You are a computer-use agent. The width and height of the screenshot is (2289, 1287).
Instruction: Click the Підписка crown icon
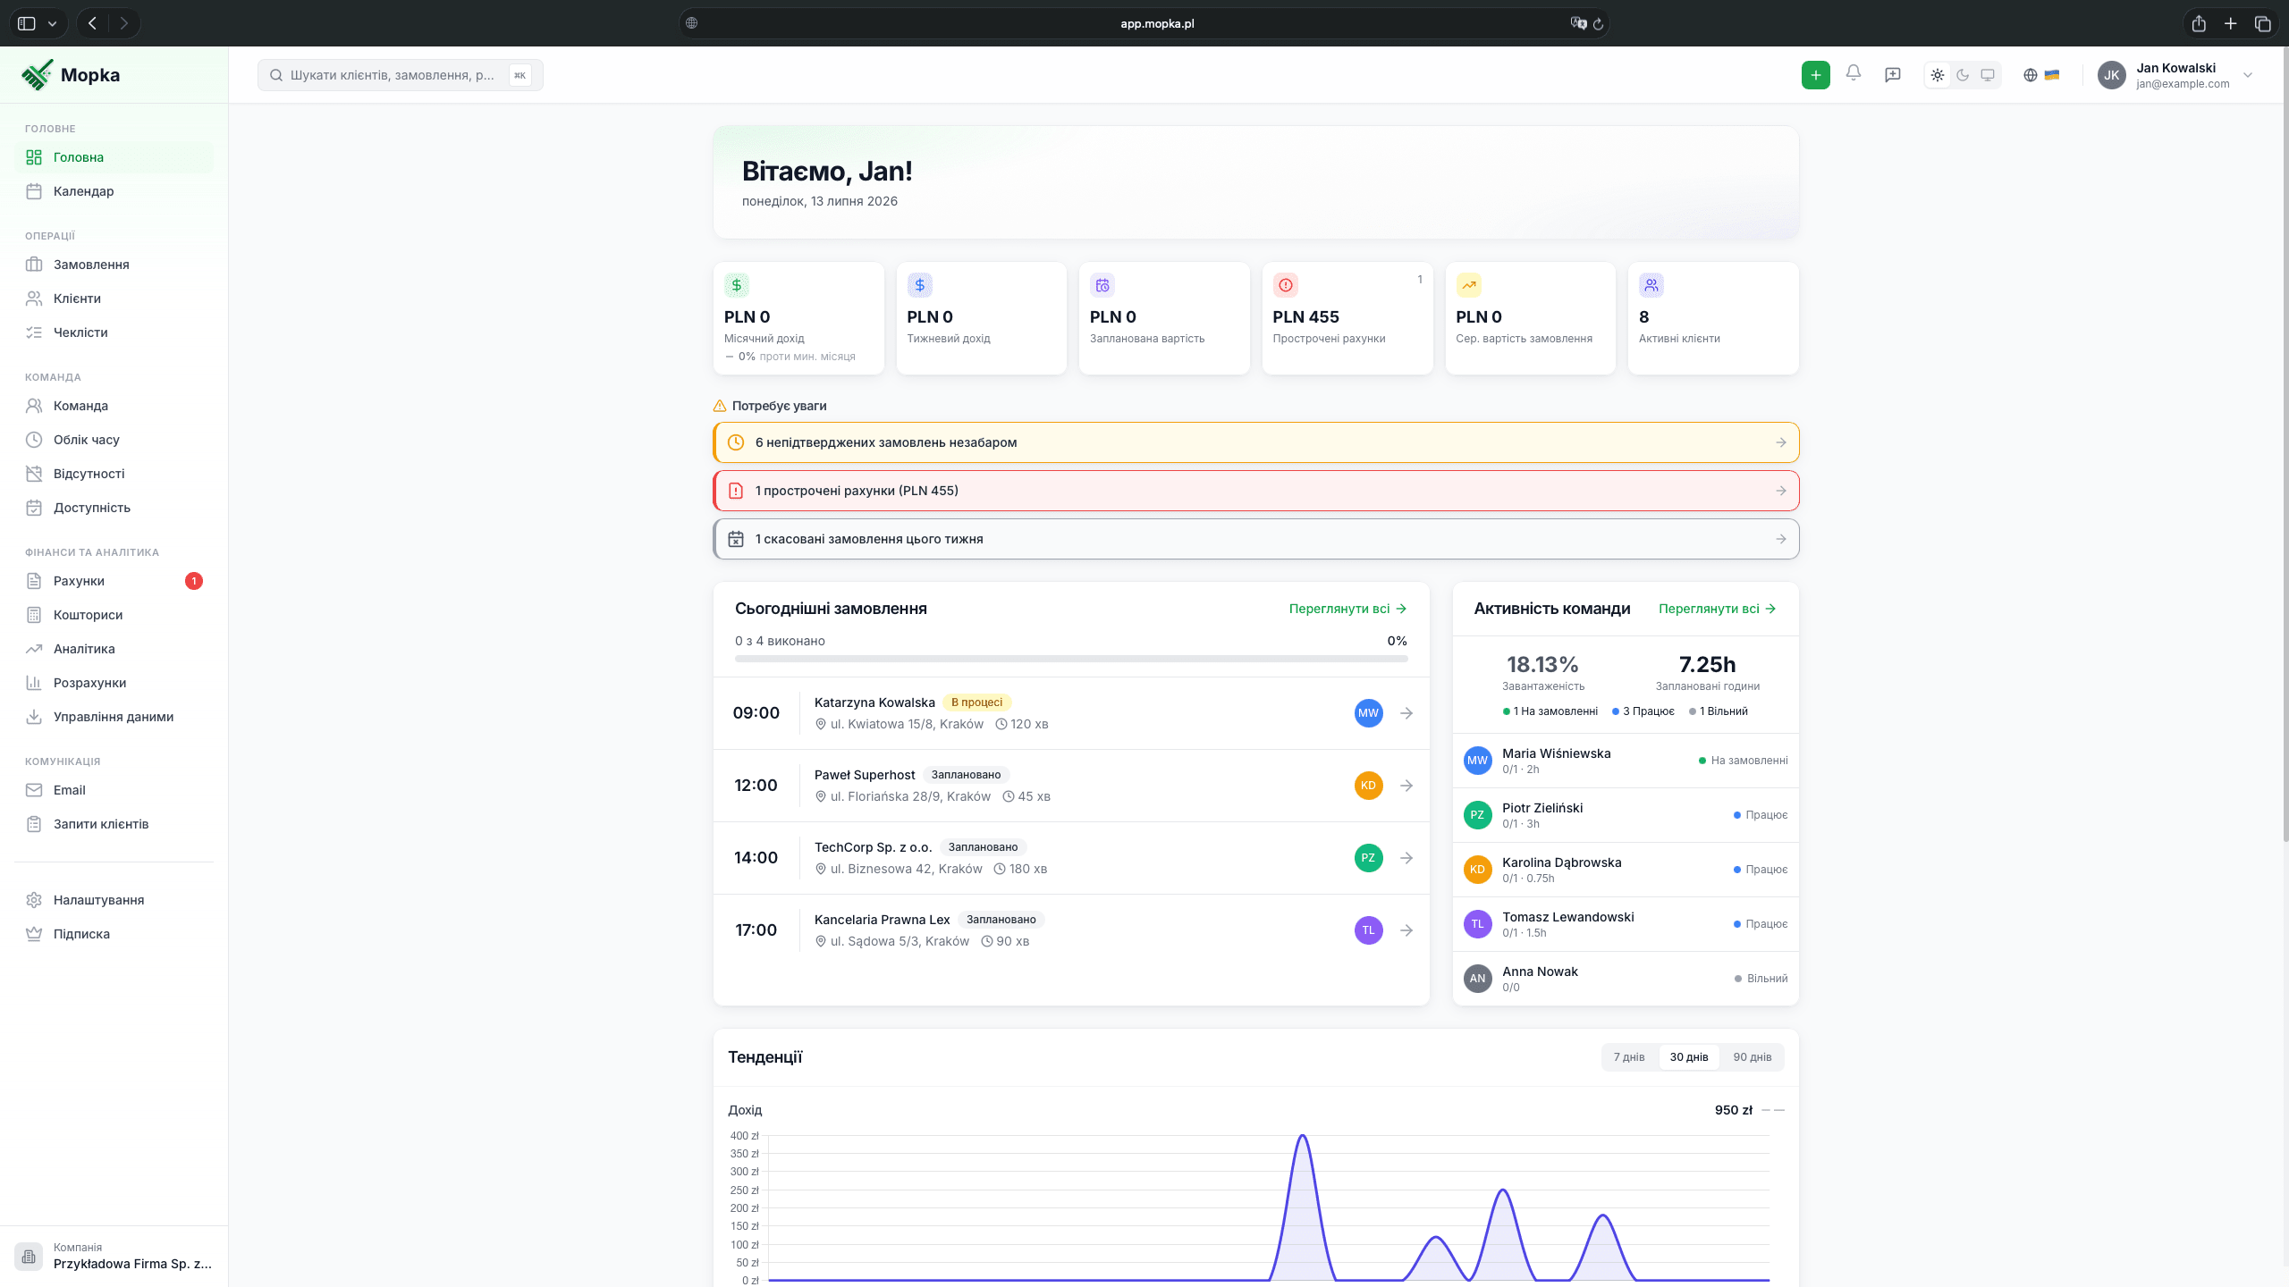pos(34,934)
